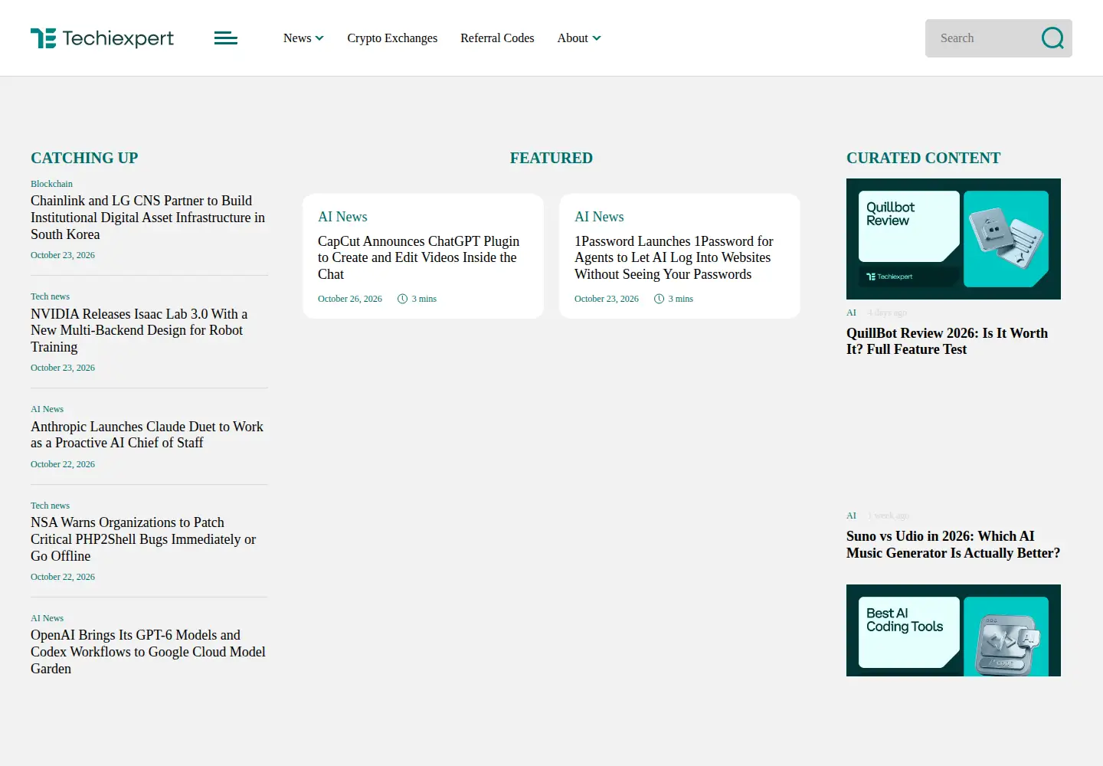Click AI News tag above OpenAI article
1103x766 pixels.
(47, 618)
